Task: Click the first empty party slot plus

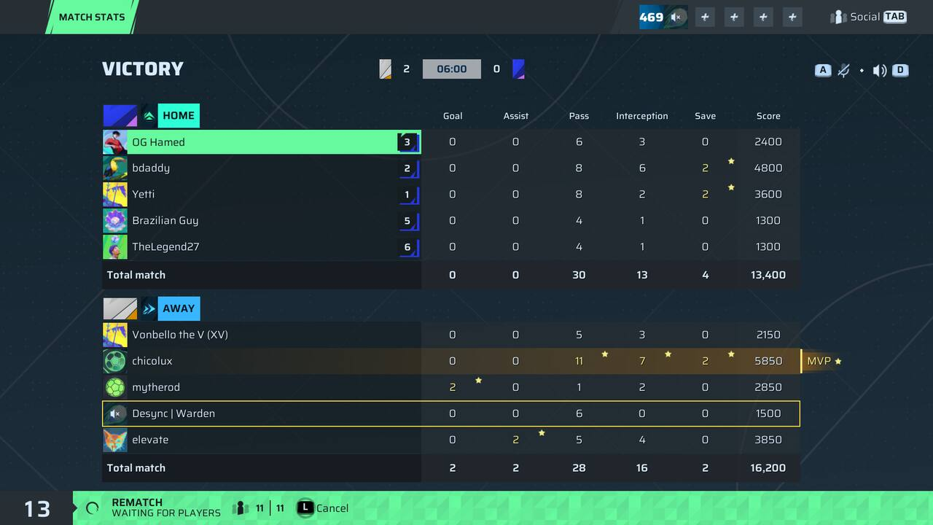Action: [x=705, y=17]
